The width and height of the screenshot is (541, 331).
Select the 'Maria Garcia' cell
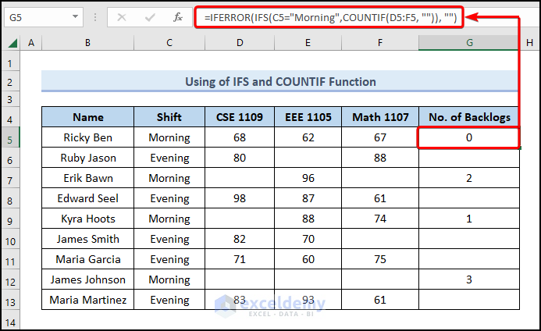[87, 259]
